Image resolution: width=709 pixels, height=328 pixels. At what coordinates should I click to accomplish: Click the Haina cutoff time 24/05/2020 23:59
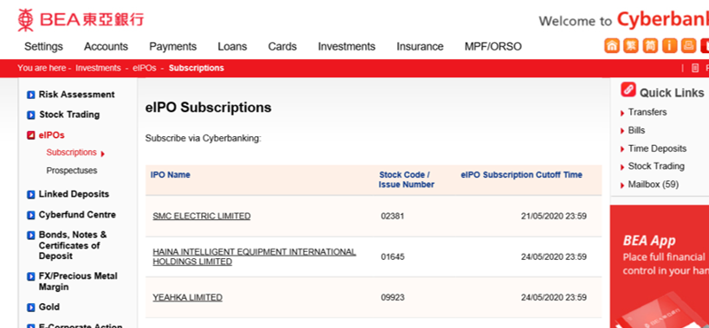click(553, 256)
